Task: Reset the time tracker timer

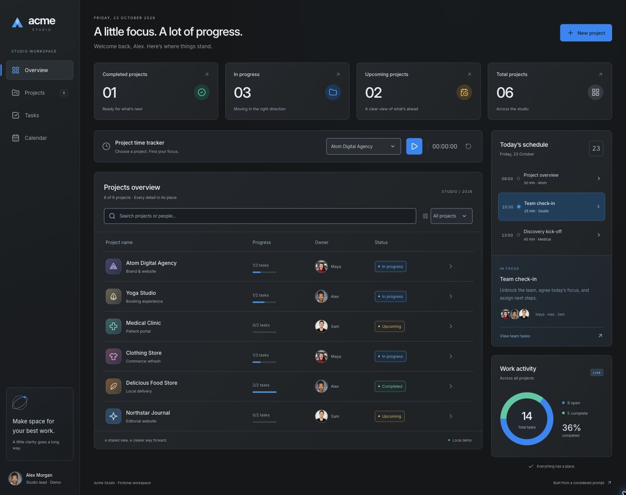Action: pyautogui.click(x=468, y=146)
